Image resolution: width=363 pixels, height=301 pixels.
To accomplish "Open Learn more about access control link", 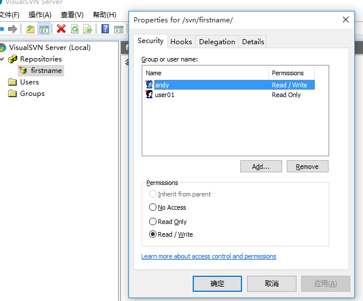I will click(209, 256).
